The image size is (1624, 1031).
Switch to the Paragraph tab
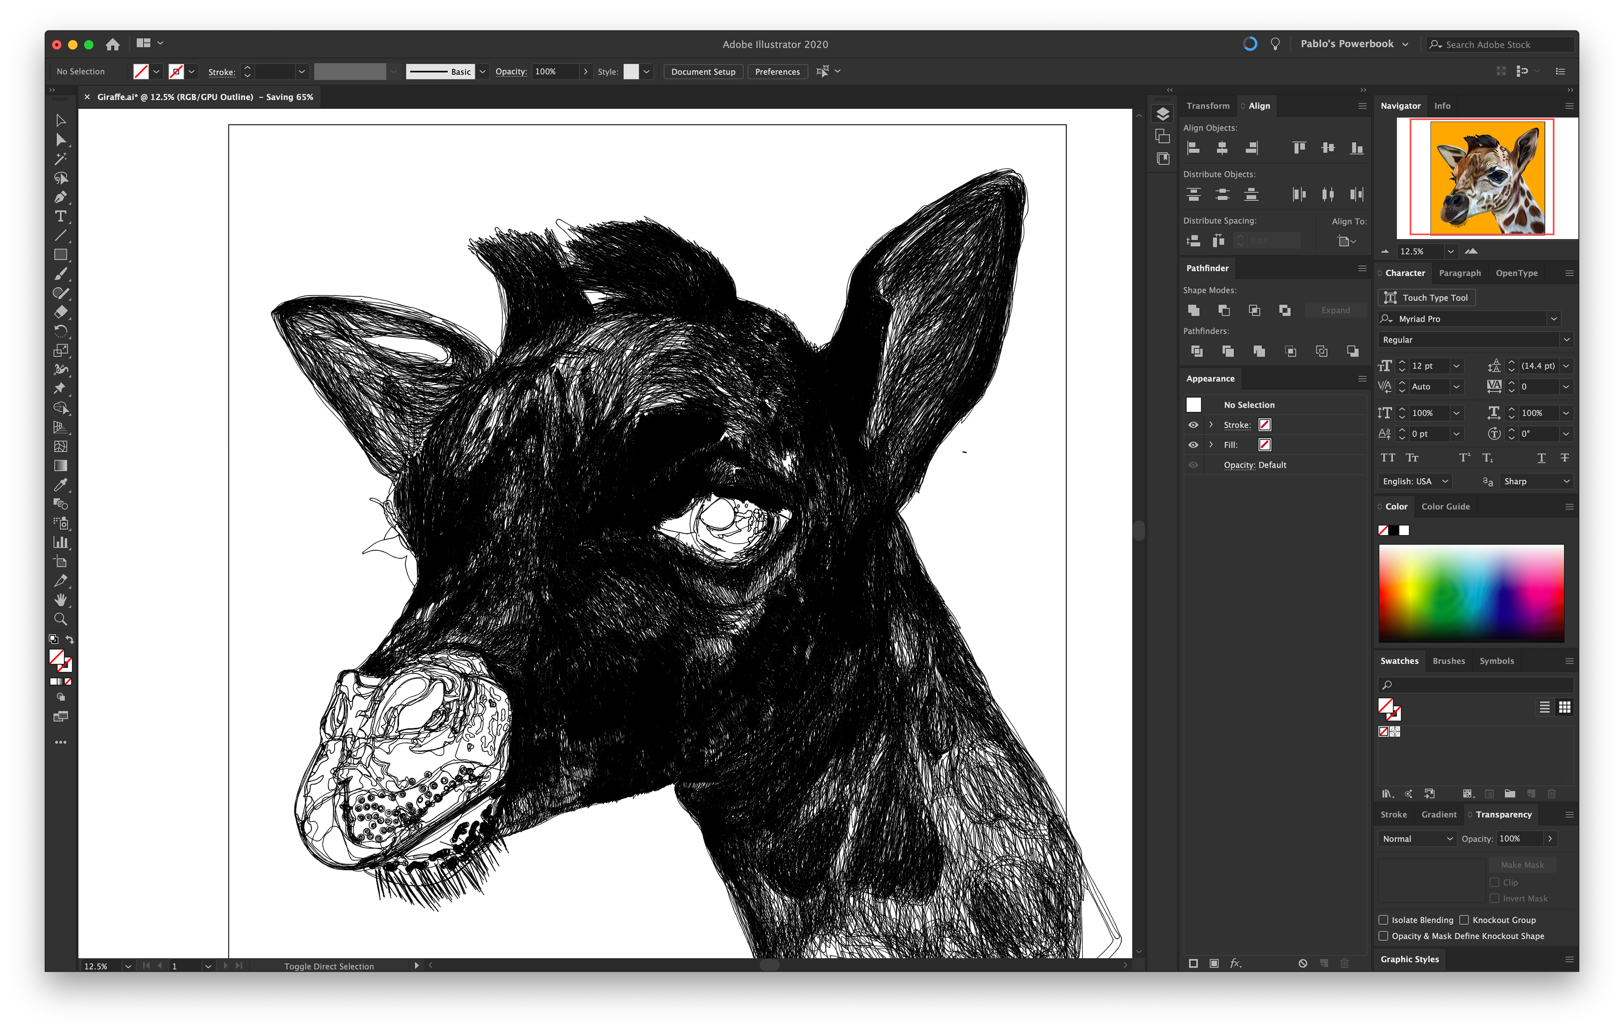point(1459,273)
